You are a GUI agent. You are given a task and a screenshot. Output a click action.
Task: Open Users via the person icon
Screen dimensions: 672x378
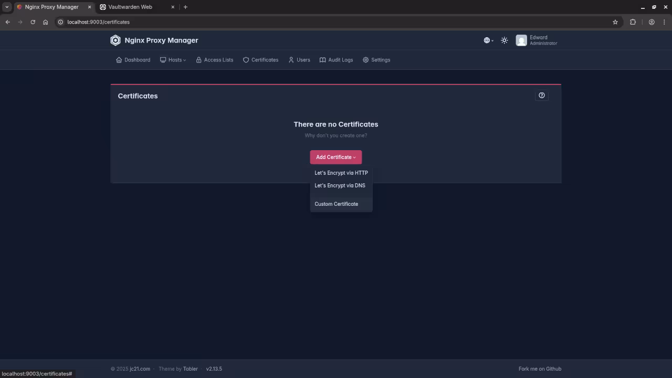(x=291, y=59)
